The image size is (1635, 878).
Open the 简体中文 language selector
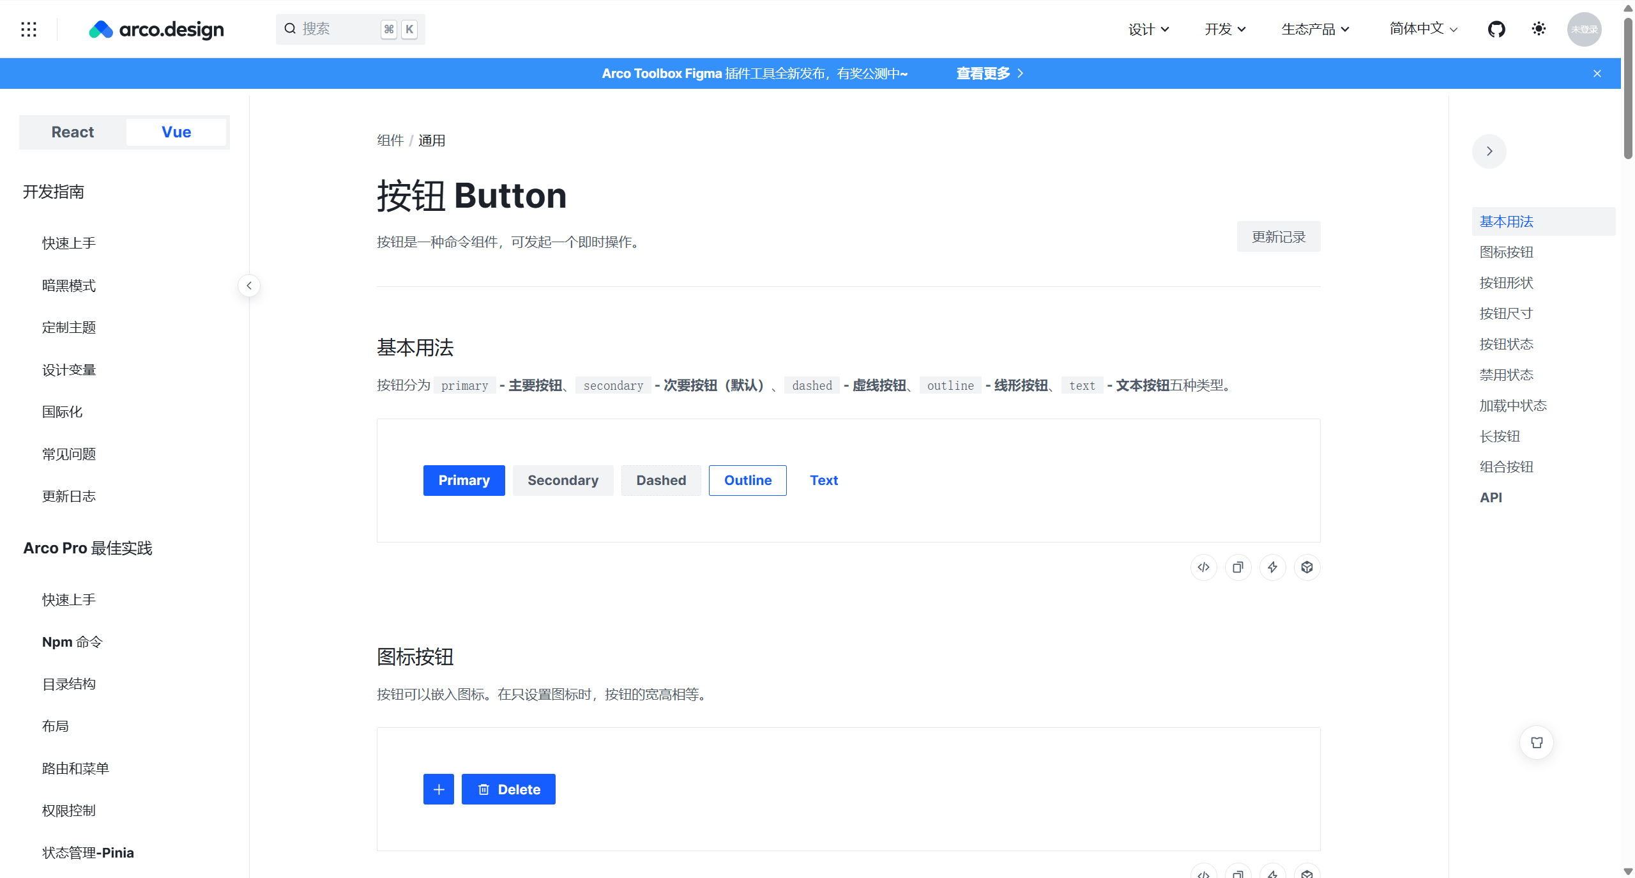coord(1423,29)
